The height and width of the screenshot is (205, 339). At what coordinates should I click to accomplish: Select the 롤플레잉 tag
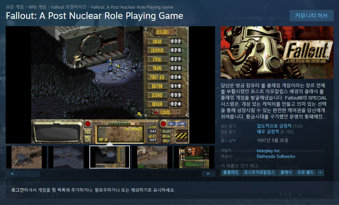[x=231, y=172]
